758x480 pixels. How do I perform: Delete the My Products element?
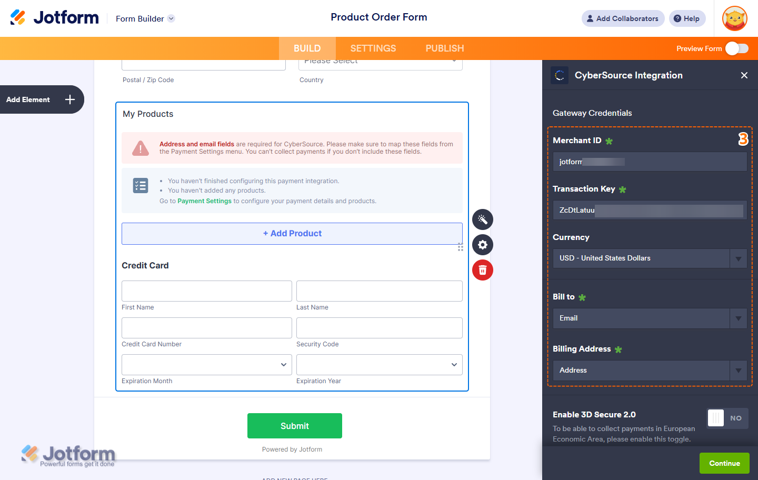coord(483,270)
